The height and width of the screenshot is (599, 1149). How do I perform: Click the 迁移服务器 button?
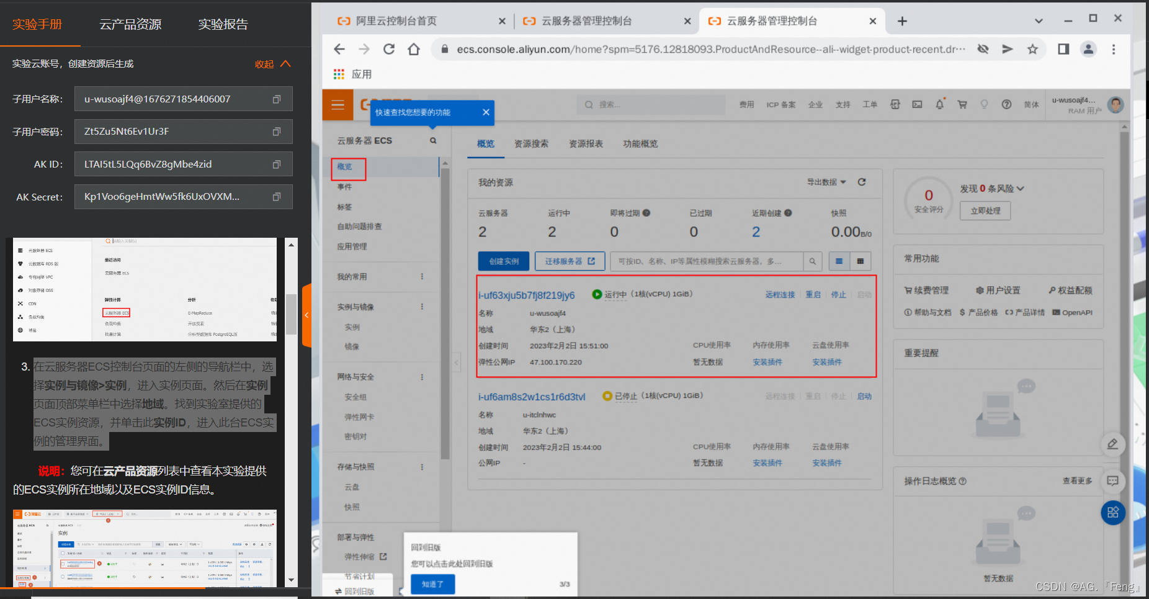pos(570,261)
